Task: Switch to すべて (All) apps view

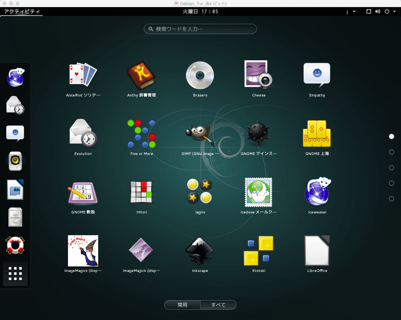Action: pos(218,305)
